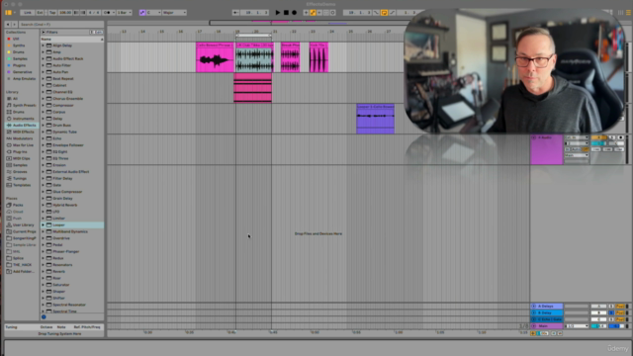Click the browser Edit button

pos(98,32)
